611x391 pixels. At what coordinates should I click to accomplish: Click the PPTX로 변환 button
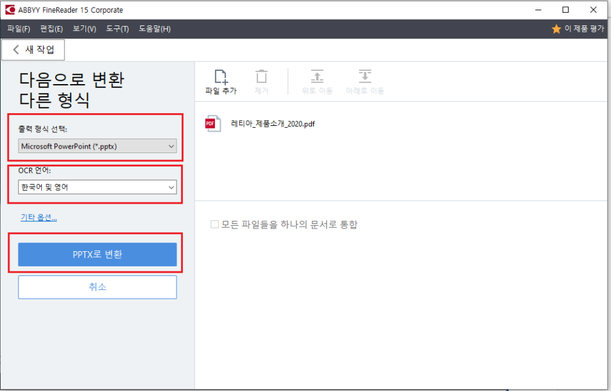[97, 254]
